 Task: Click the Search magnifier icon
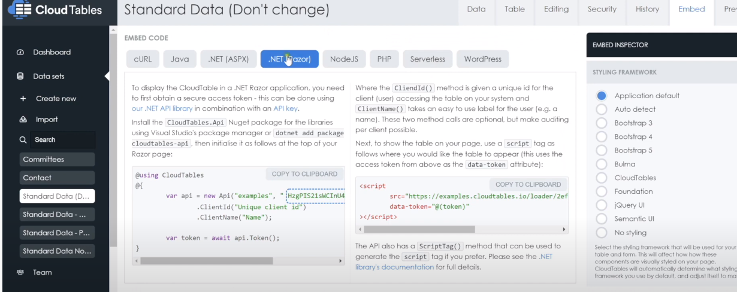(x=23, y=140)
